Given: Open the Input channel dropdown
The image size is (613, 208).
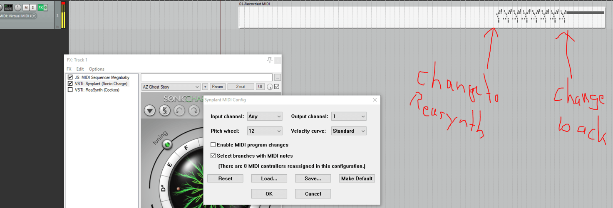Looking at the screenshot, I should (265, 116).
